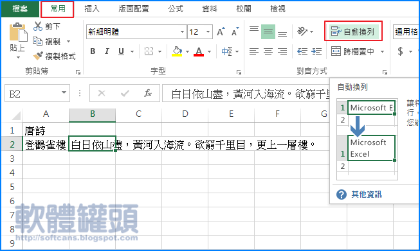The width and height of the screenshot is (420, 251).
Task: Open the font name dropdown
Action: pyautogui.click(x=182, y=32)
